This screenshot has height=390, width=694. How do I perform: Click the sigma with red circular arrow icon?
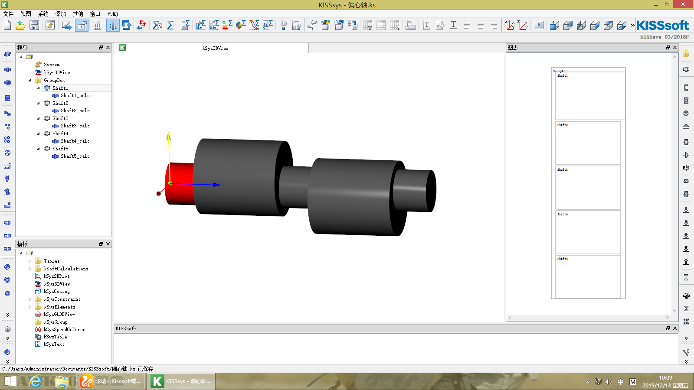157,25
